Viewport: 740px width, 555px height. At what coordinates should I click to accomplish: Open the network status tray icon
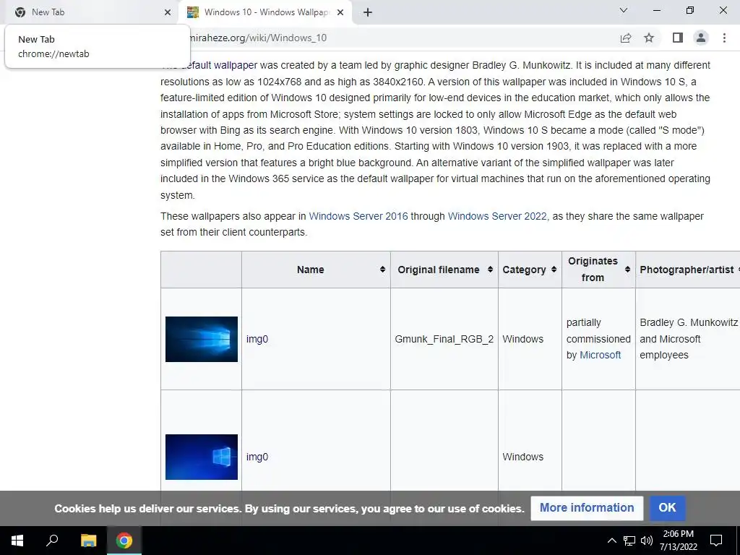[629, 541]
